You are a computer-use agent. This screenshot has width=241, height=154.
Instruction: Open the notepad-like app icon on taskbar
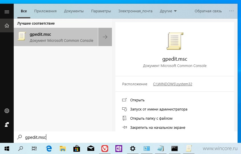[160, 149]
